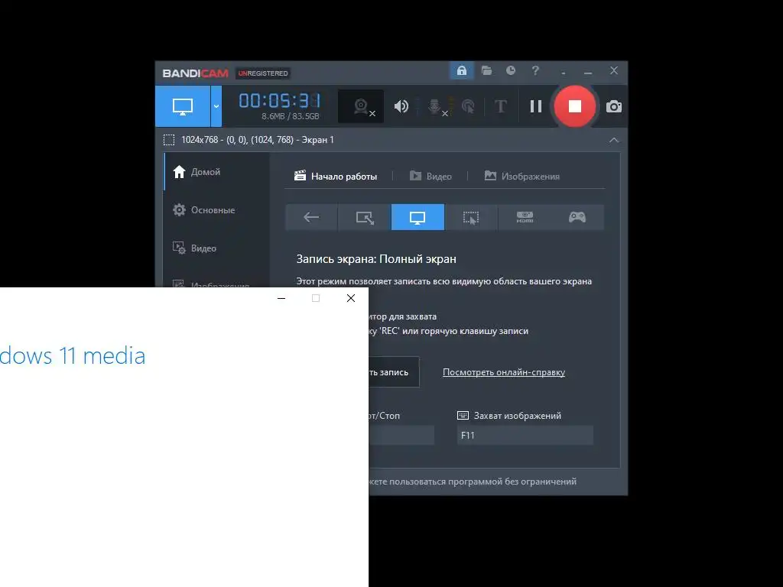Toggle the webcam overlay icon
This screenshot has width=783, height=587.
coord(361,106)
